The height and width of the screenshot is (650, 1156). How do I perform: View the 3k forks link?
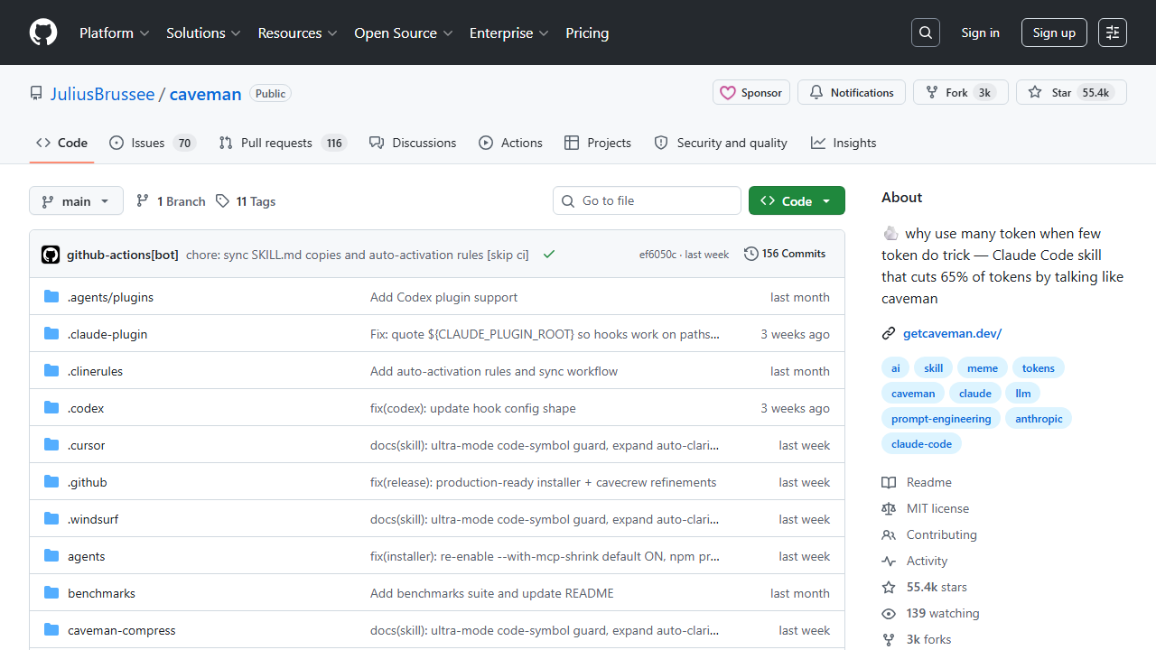[x=917, y=639]
